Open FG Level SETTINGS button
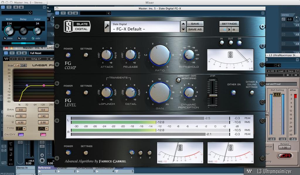300x175 pixels. click(x=86, y=92)
